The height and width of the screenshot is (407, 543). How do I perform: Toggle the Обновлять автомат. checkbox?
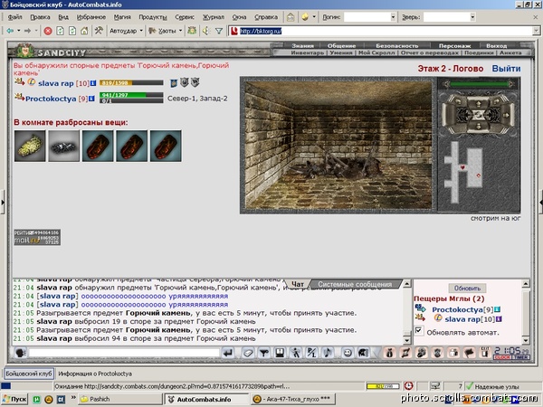coord(419,330)
